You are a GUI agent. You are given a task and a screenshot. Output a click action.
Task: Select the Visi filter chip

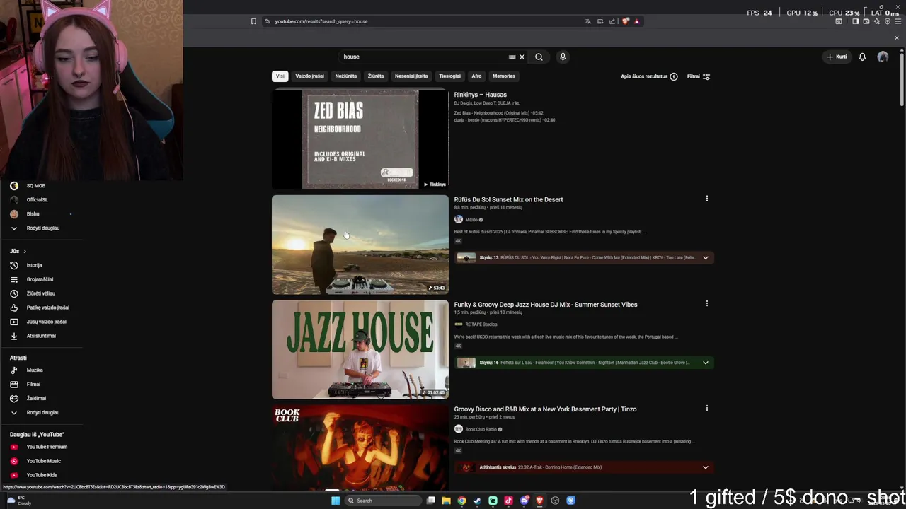280,76
